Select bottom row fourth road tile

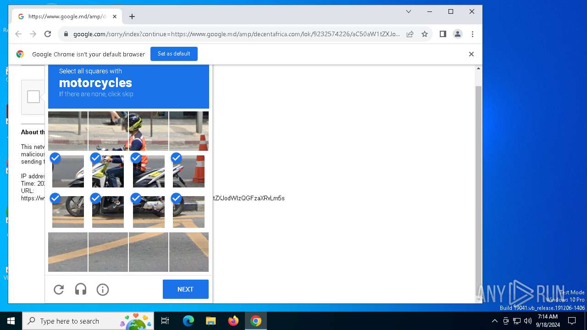coord(189,252)
